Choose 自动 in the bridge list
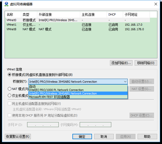This screenshot has height=144, width=162. pos(78,86)
